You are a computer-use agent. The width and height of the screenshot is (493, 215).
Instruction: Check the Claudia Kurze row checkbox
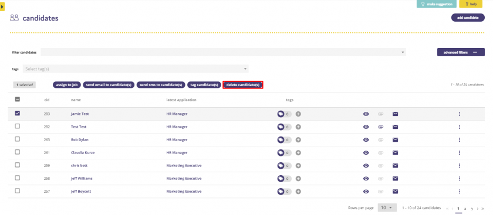[18, 152]
